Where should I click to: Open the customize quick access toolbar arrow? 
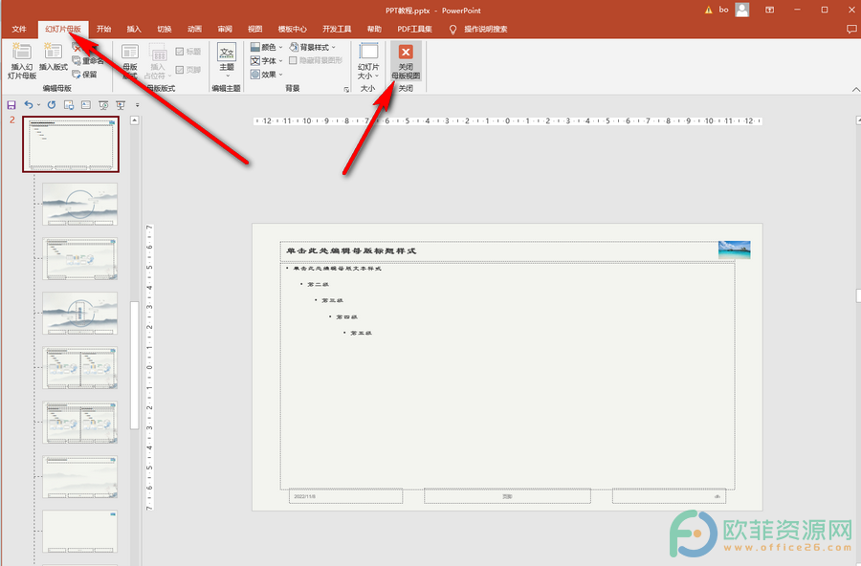[x=137, y=105]
